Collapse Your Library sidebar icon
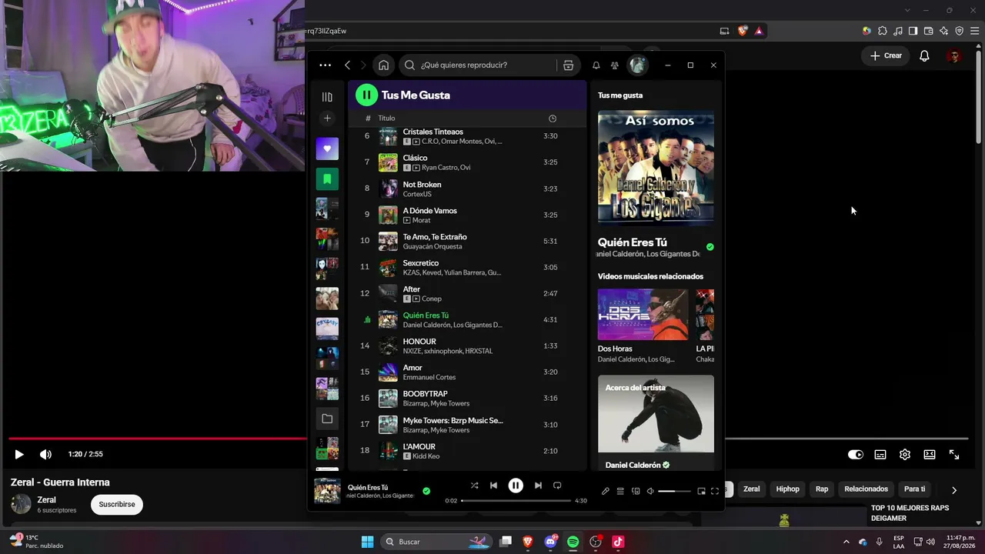 click(x=327, y=97)
